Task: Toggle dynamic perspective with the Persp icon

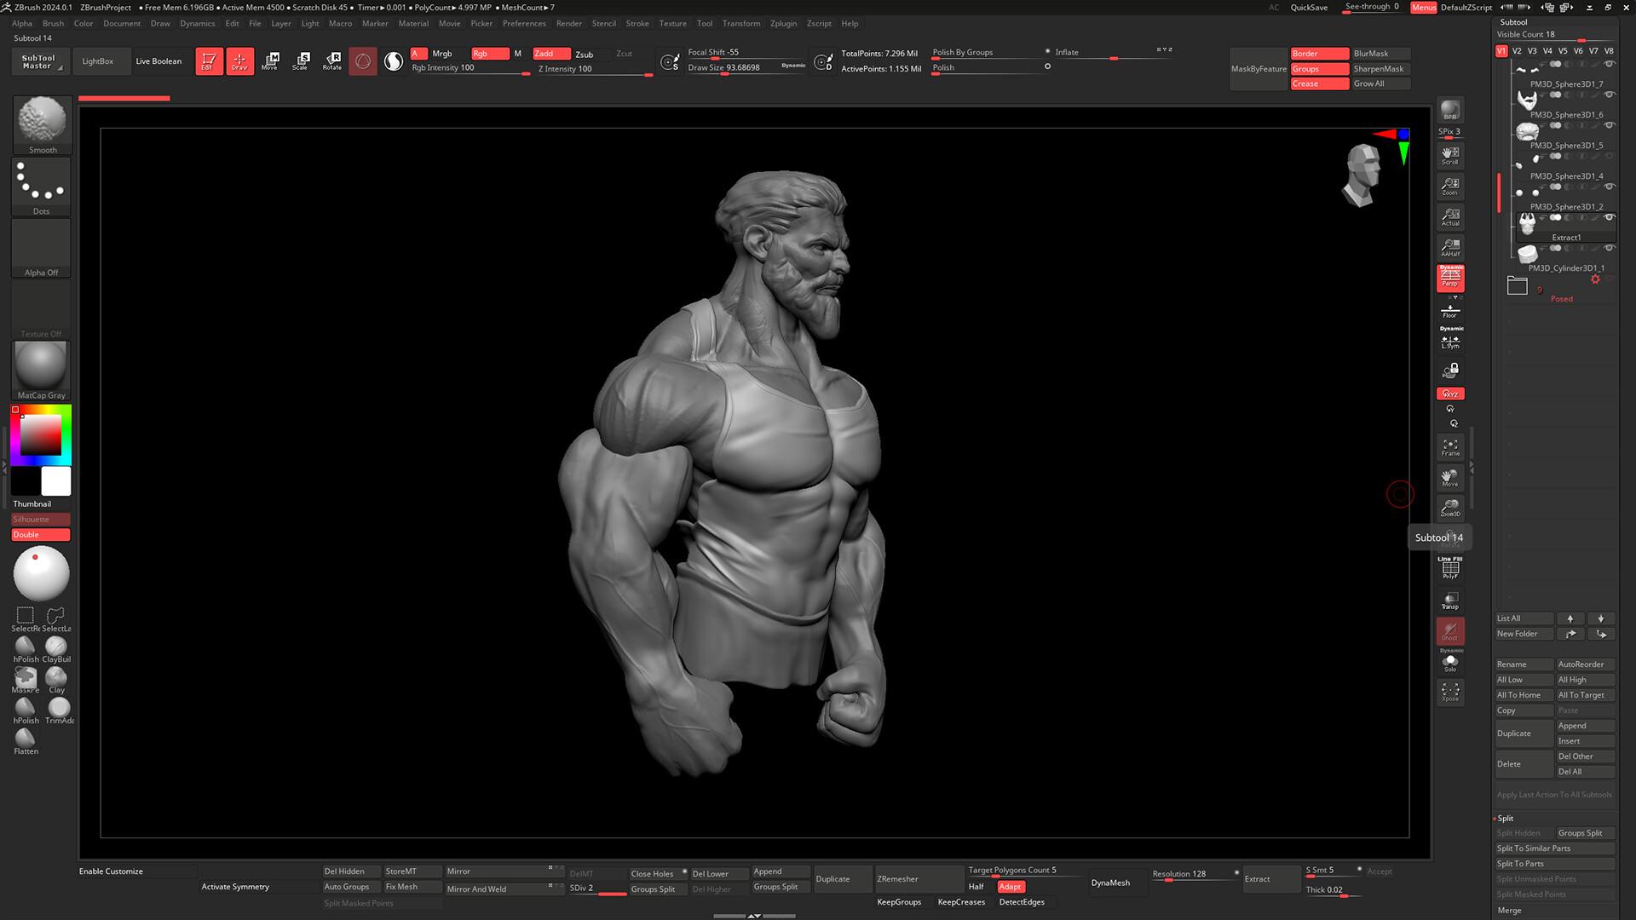Action: coord(1450,277)
